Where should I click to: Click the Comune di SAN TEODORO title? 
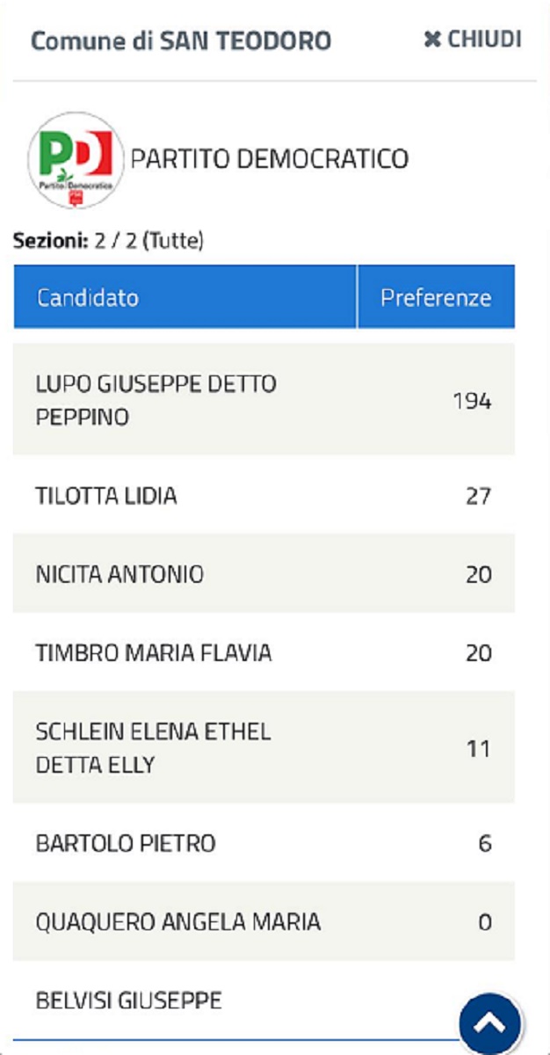pyautogui.click(x=181, y=40)
